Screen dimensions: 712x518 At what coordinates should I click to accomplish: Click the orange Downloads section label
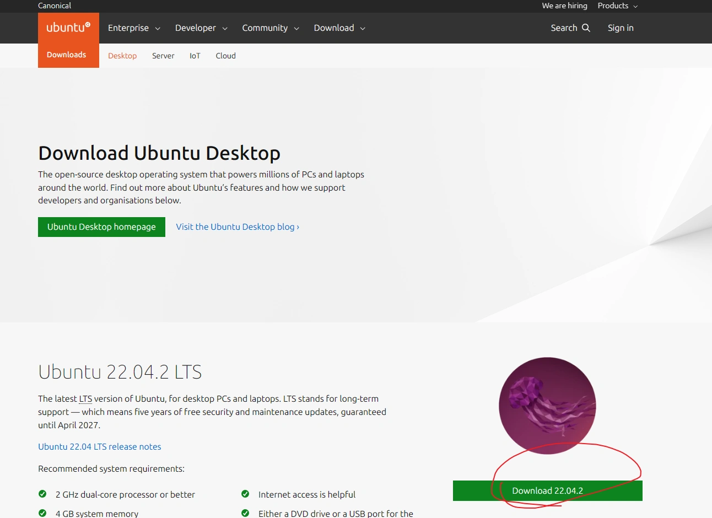click(67, 55)
